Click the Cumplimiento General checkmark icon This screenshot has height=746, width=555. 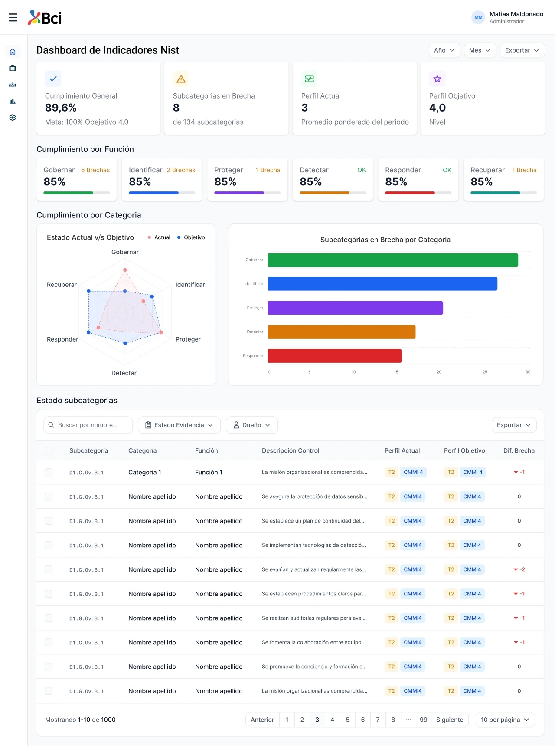pyautogui.click(x=53, y=79)
